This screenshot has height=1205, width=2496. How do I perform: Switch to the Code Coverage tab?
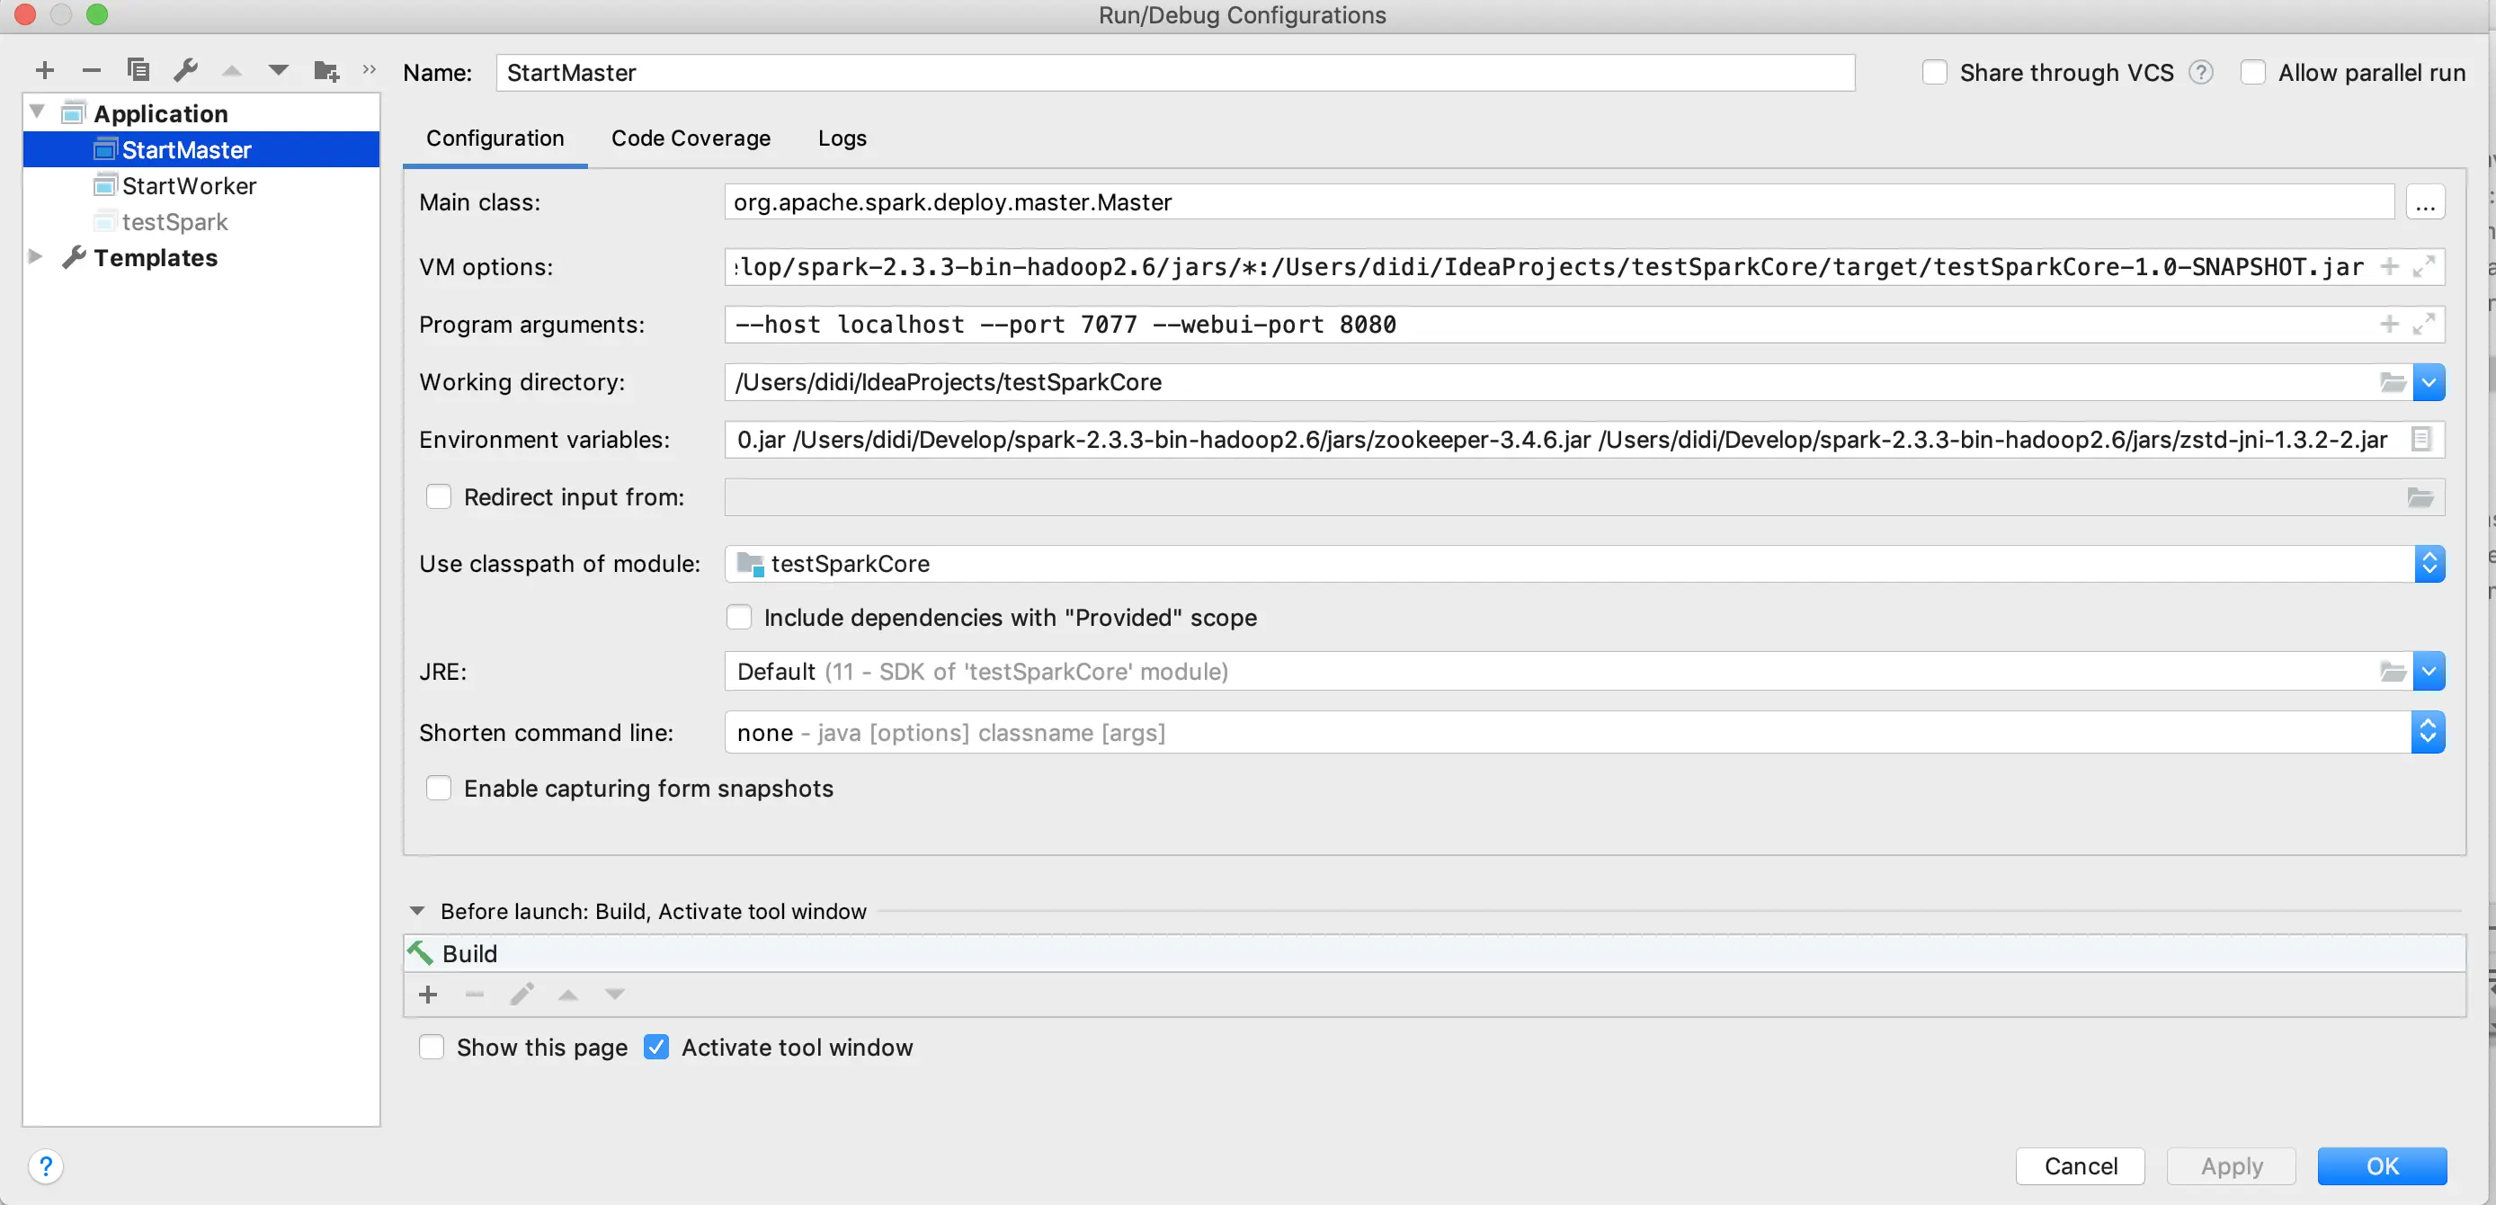point(690,138)
